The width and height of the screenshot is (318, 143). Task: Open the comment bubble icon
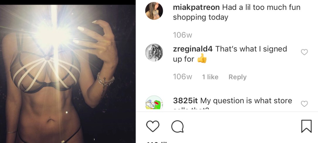coord(177,126)
